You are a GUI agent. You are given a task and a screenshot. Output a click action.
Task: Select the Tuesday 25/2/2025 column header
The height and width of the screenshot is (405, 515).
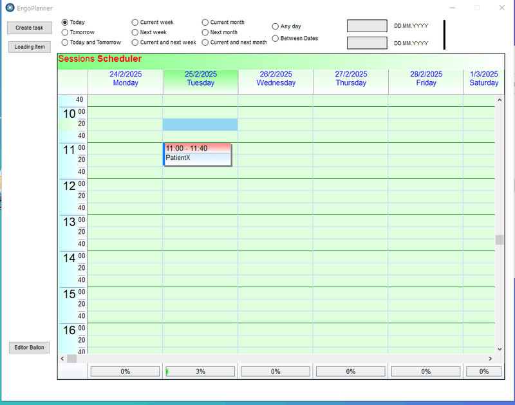coord(200,79)
